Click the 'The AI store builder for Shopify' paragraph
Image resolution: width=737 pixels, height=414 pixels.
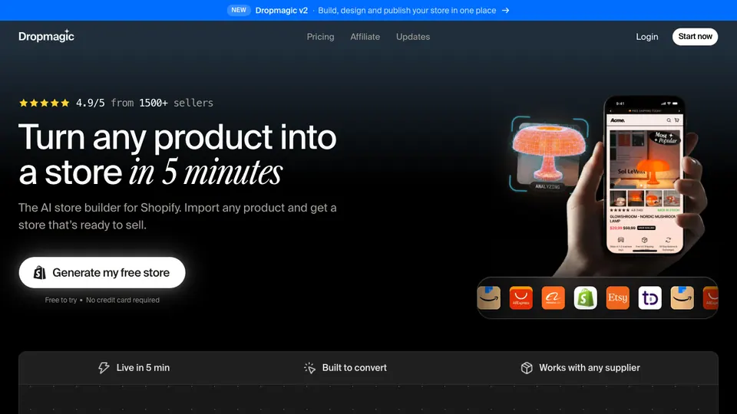(177, 216)
